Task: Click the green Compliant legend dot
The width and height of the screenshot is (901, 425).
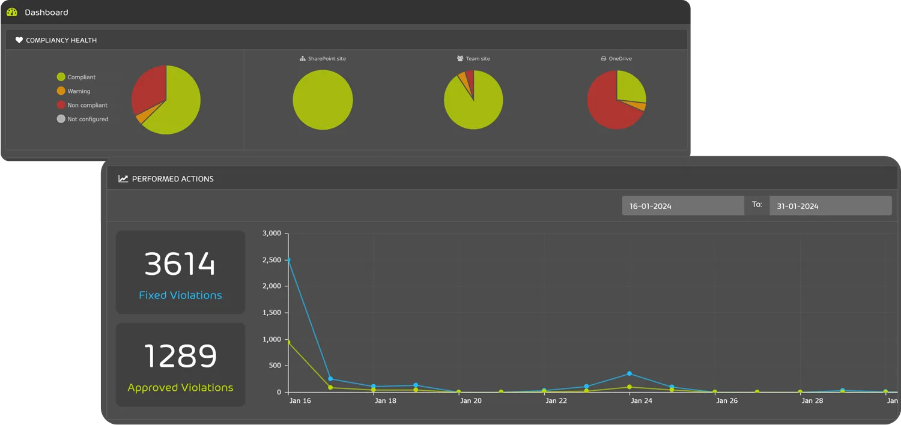Action: click(60, 77)
